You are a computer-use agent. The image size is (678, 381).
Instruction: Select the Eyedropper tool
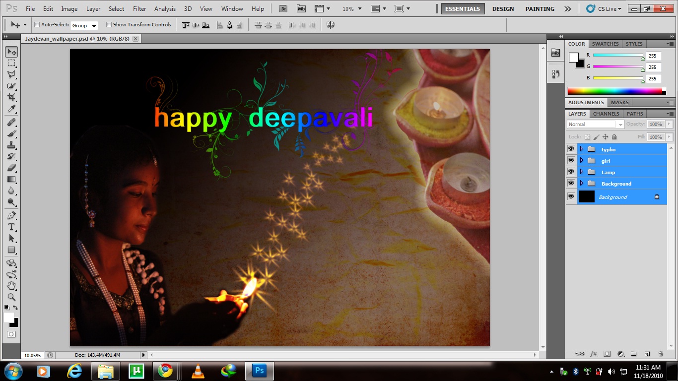(x=11, y=109)
